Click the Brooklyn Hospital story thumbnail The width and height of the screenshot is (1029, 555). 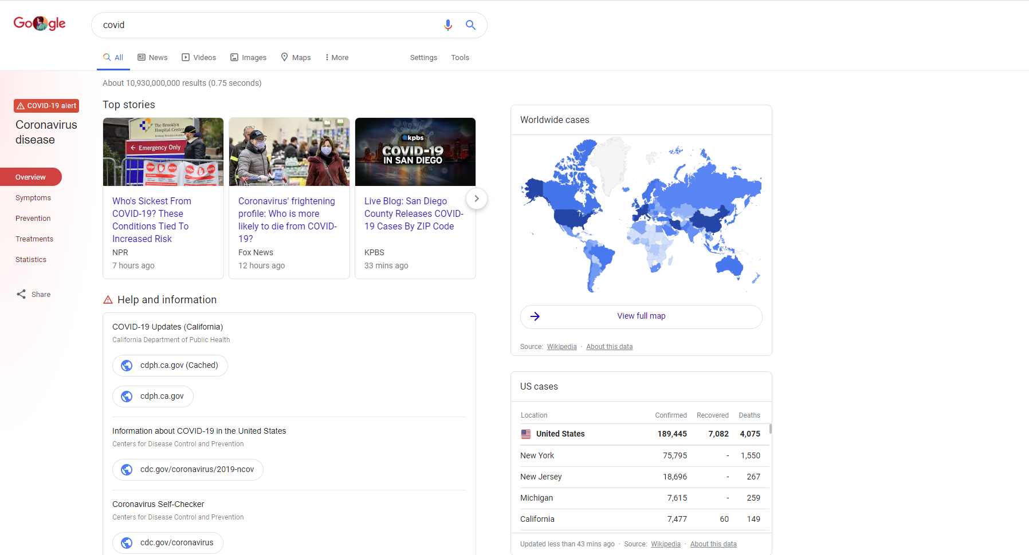point(163,152)
